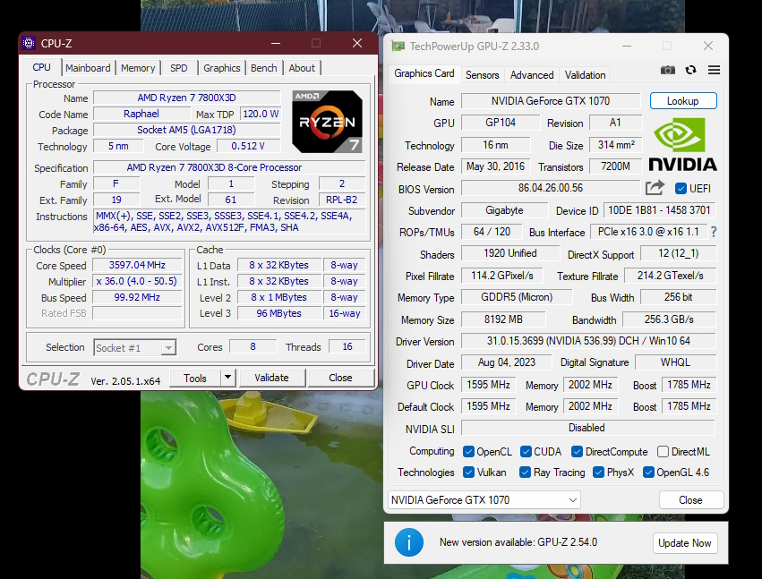Screen dimensions: 762x579
Task: Click the Bus Speed value 99.92 MHz
Action: pos(137,297)
